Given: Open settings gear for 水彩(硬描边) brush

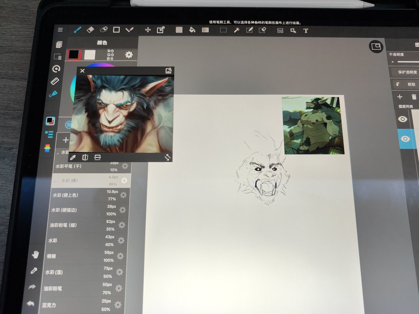Looking at the screenshot, I should tap(123, 210).
